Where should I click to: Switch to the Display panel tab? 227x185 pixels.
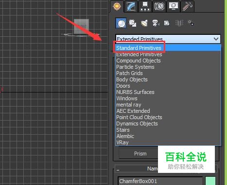tap(174, 6)
